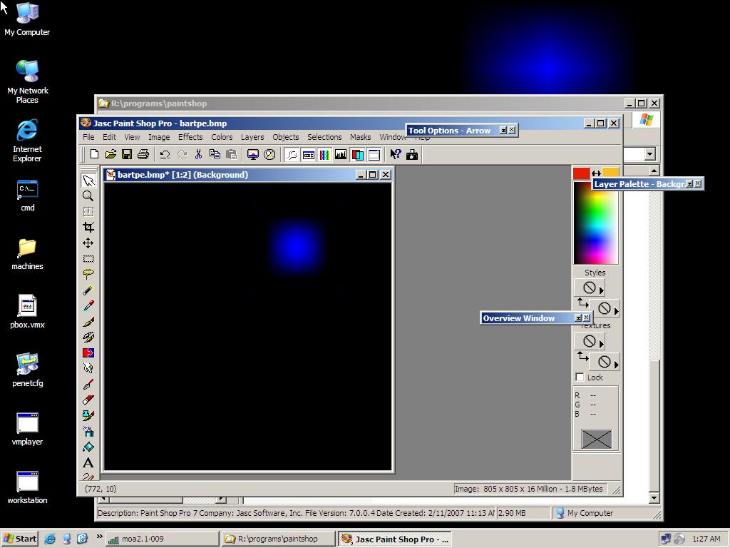Switch to moa2.1-009 taskbar window
730x548 pixels.
coord(162,539)
